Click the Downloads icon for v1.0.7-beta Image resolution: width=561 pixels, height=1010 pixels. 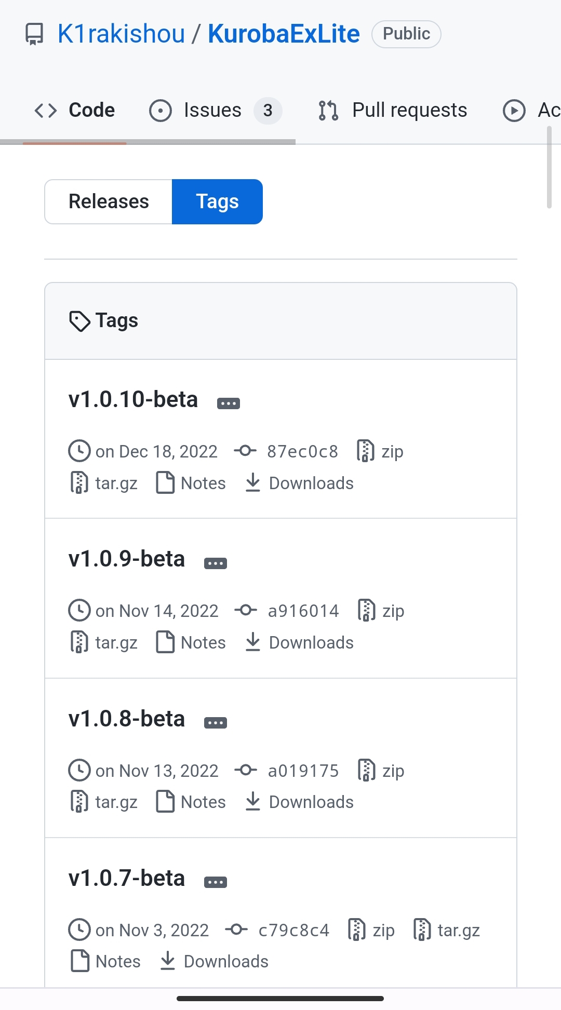point(168,961)
